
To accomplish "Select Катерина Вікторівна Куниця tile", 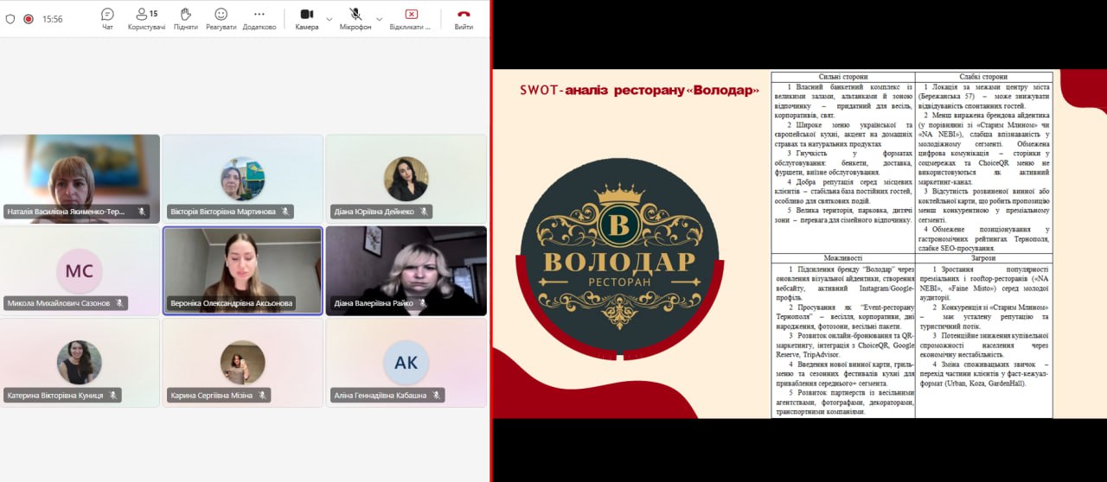I will (80, 363).
